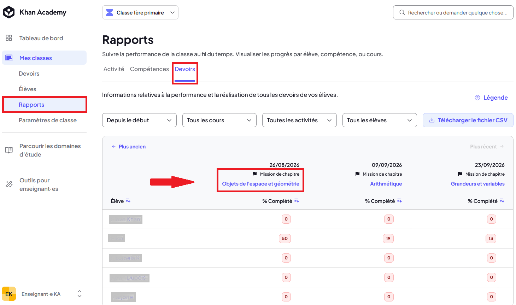This screenshot has height=305, width=516.
Task: Open the Toutes les activités filter
Action: click(299, 120)
